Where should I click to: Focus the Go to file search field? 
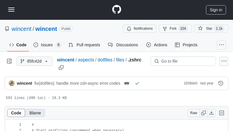point(183,61)
